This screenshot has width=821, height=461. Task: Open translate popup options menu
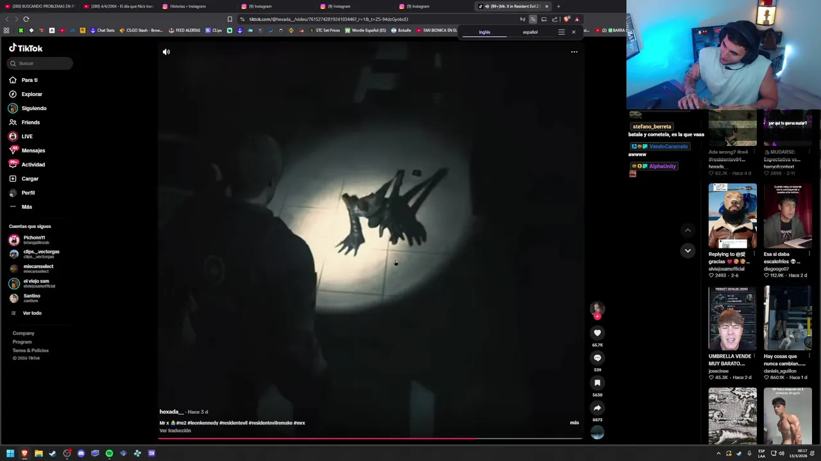(561, 32)
